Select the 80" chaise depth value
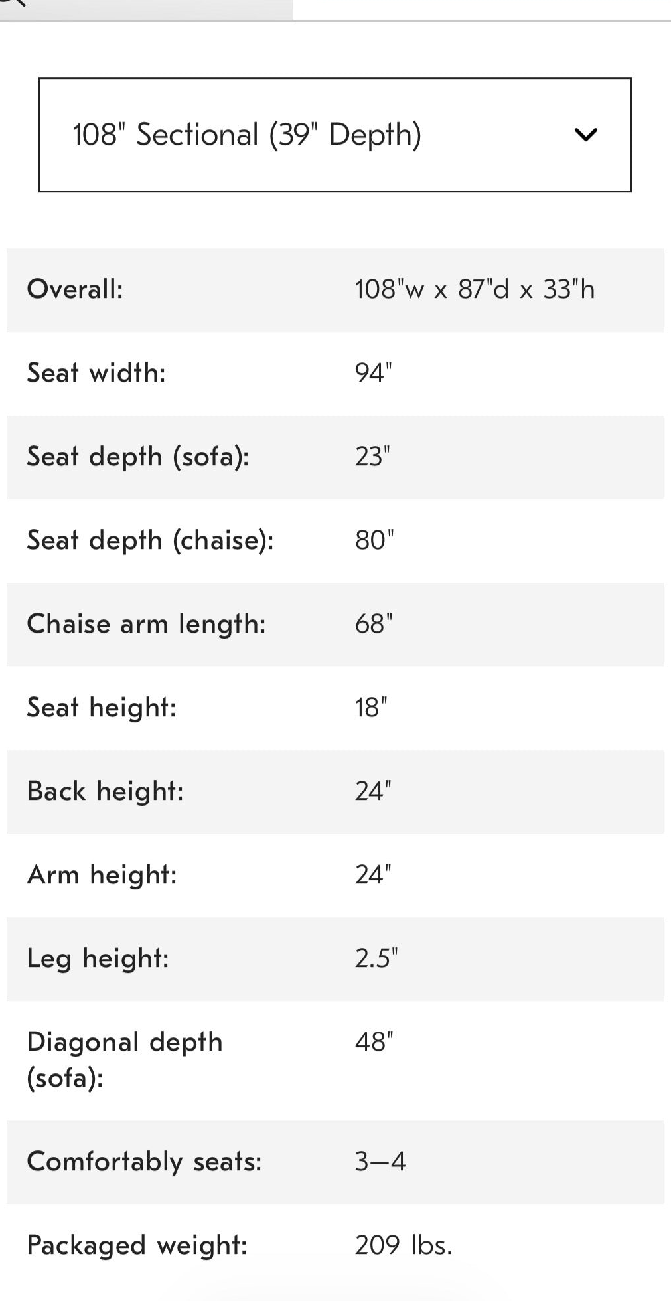 pos(374,540)
